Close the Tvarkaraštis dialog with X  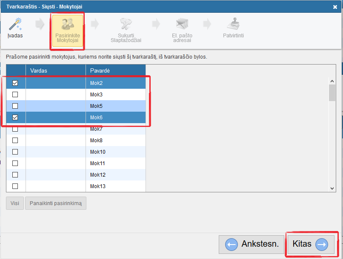coord(335,7)
